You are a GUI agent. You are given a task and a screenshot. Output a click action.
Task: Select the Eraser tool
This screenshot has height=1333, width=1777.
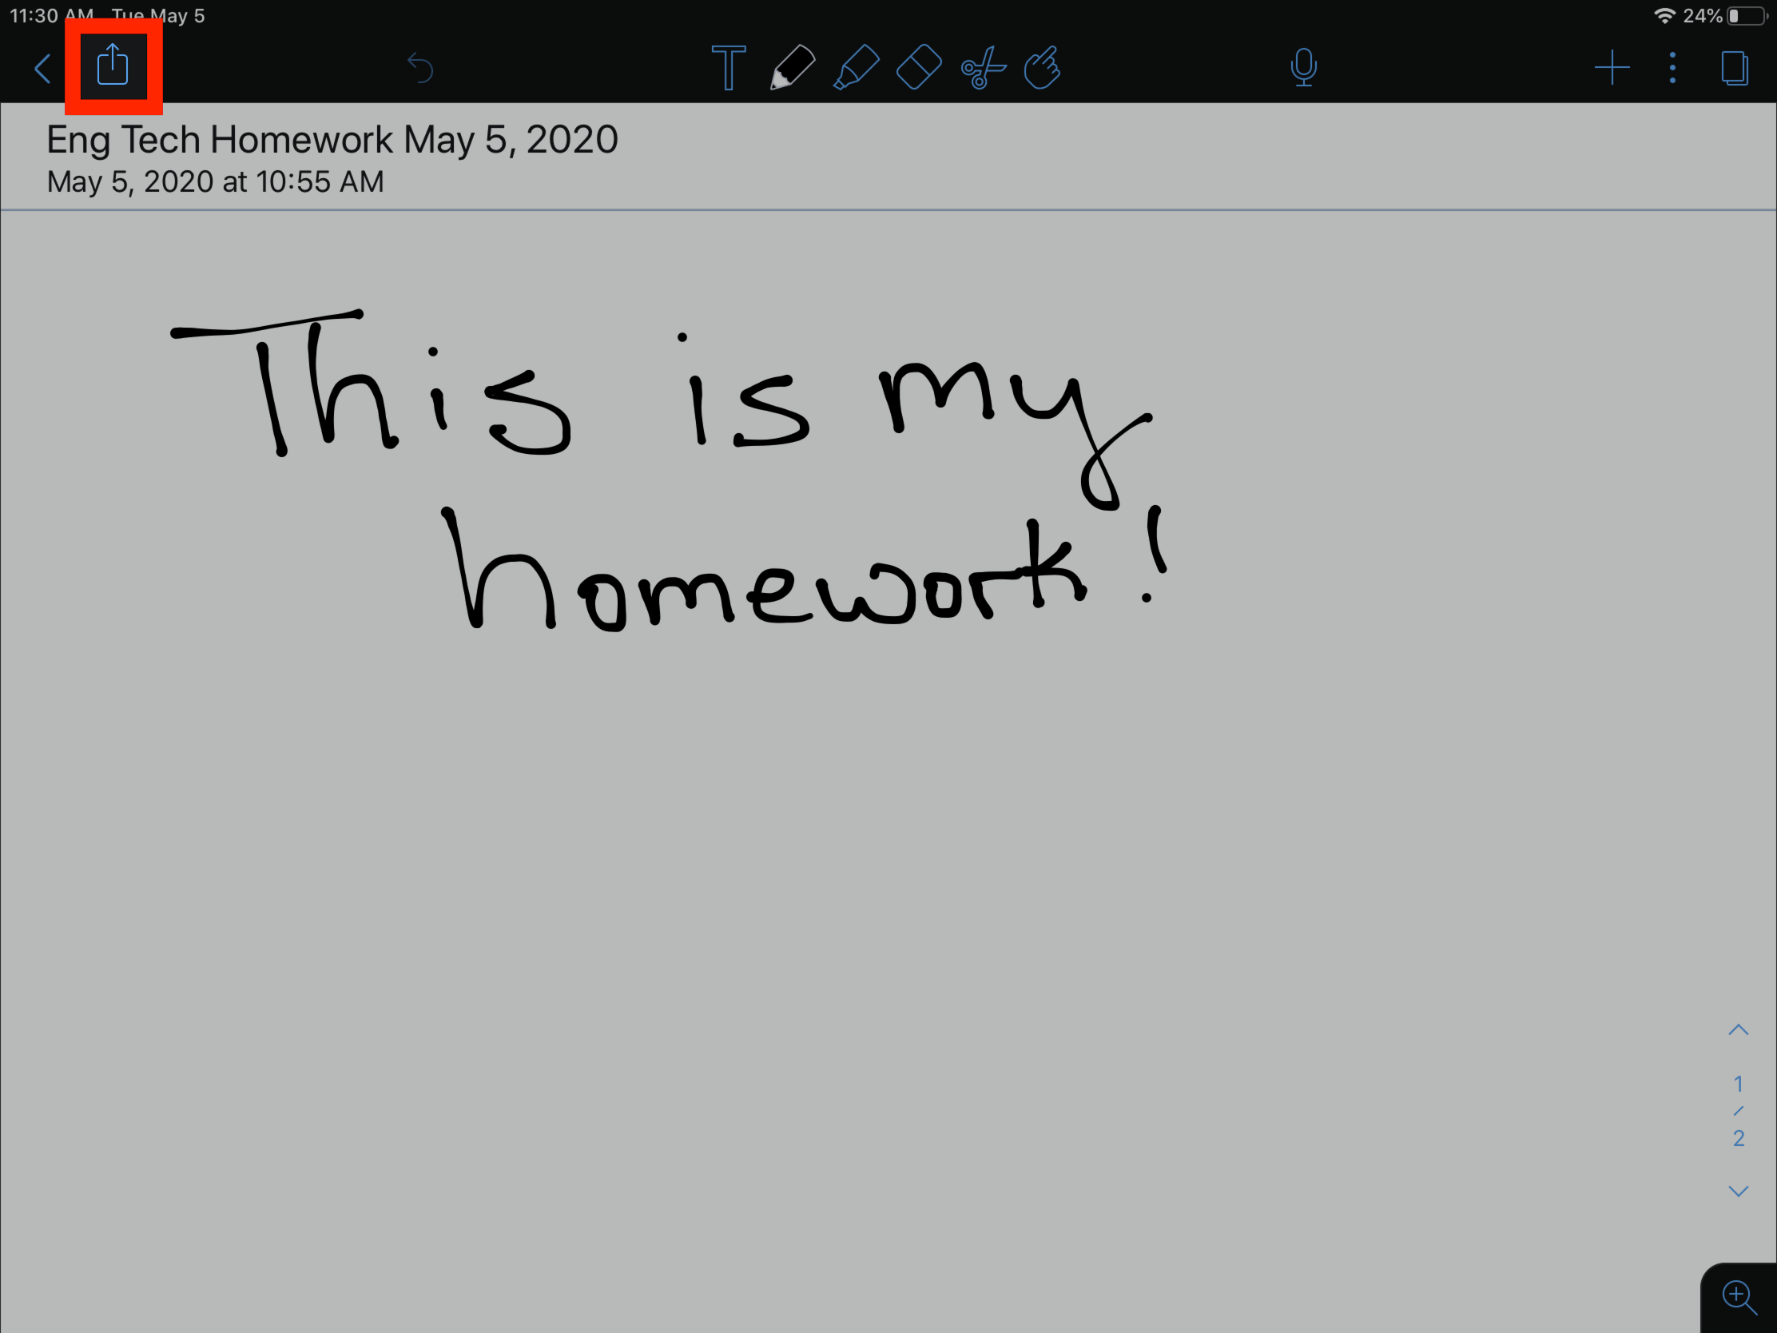[918, 67]
